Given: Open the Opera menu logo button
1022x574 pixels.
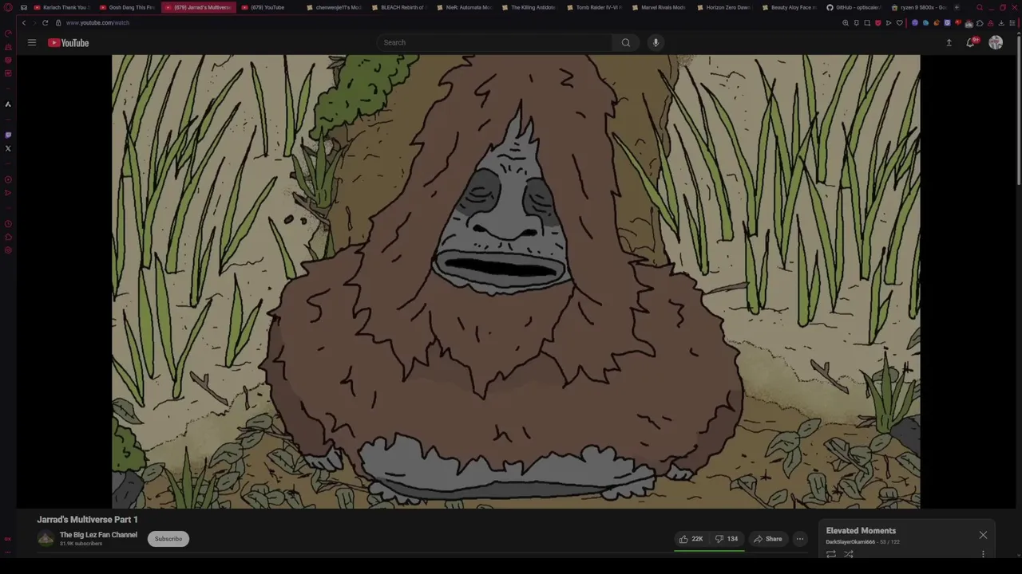Looking at the screenshot, I should click(8, 7).
